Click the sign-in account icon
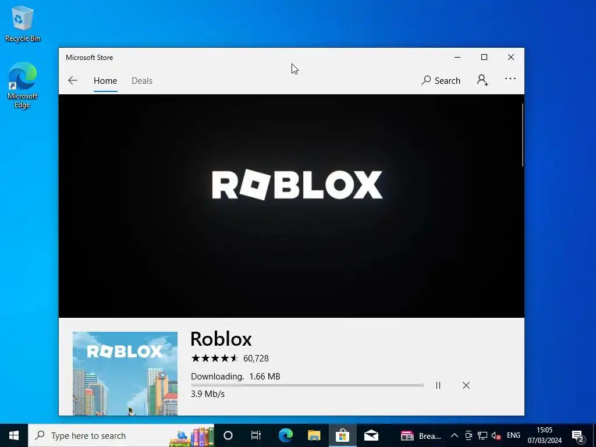Screen dimensions: 596x447 point(483,80)
